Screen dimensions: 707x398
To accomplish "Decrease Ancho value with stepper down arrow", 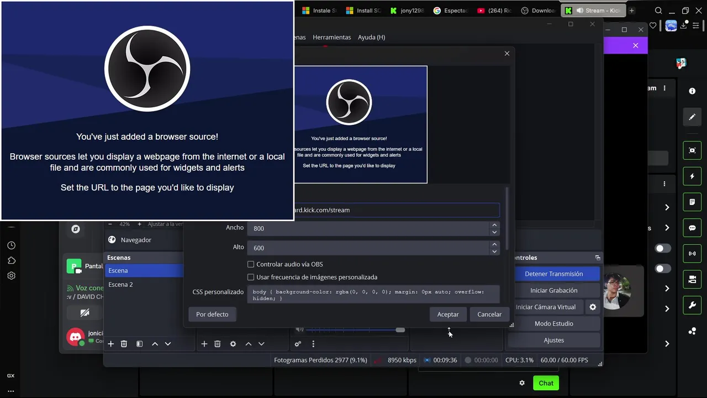I will [x=494, y=232].
